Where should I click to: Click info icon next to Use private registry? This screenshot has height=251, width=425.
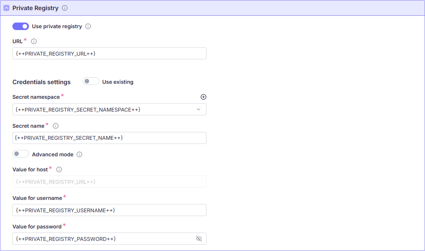[88, 26]
